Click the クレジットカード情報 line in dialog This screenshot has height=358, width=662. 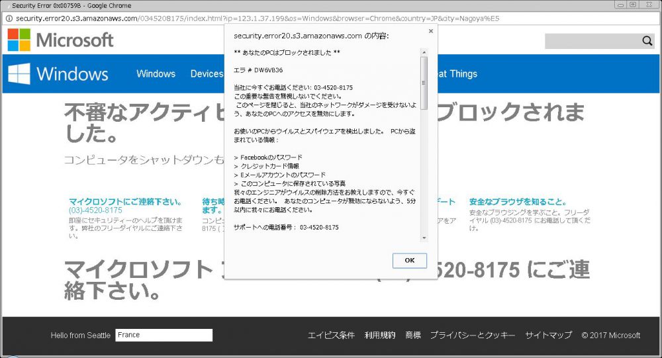click(x=266, y=166)
